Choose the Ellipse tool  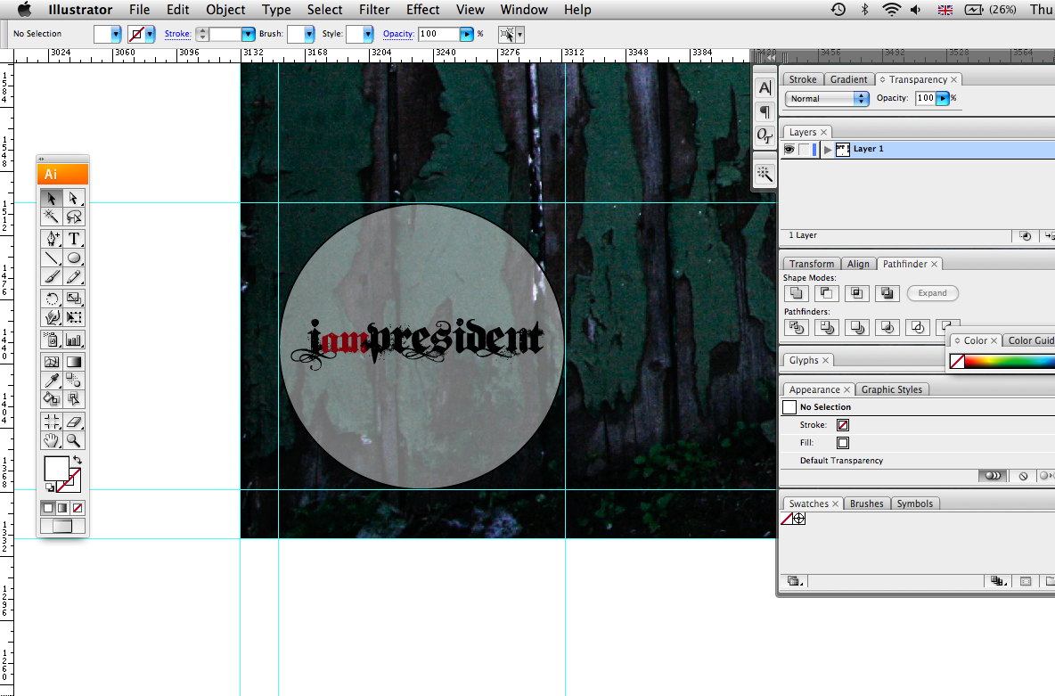73,258
